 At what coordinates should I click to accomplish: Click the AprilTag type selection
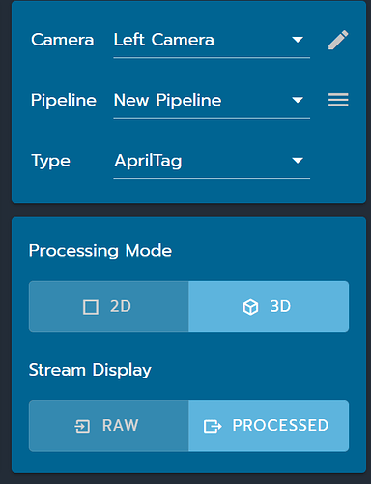point(148,161)
